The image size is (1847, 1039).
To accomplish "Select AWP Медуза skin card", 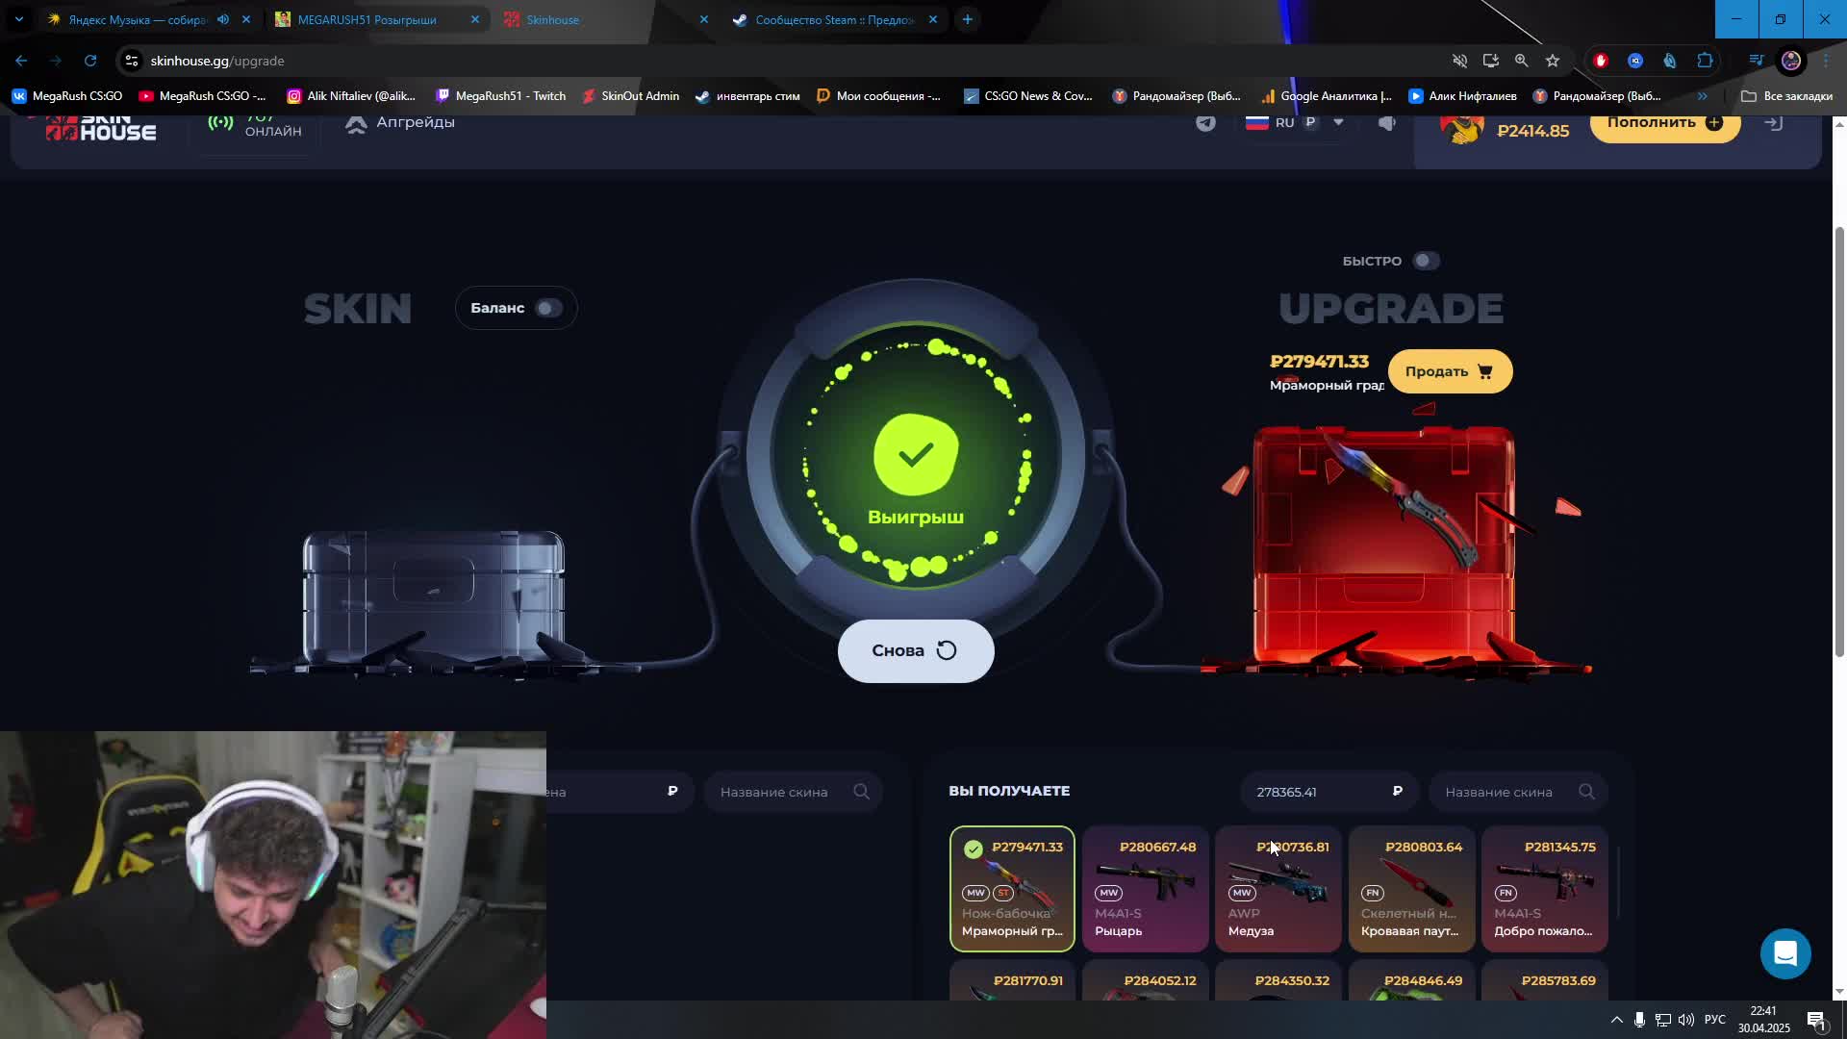I will coord(1278,889).
